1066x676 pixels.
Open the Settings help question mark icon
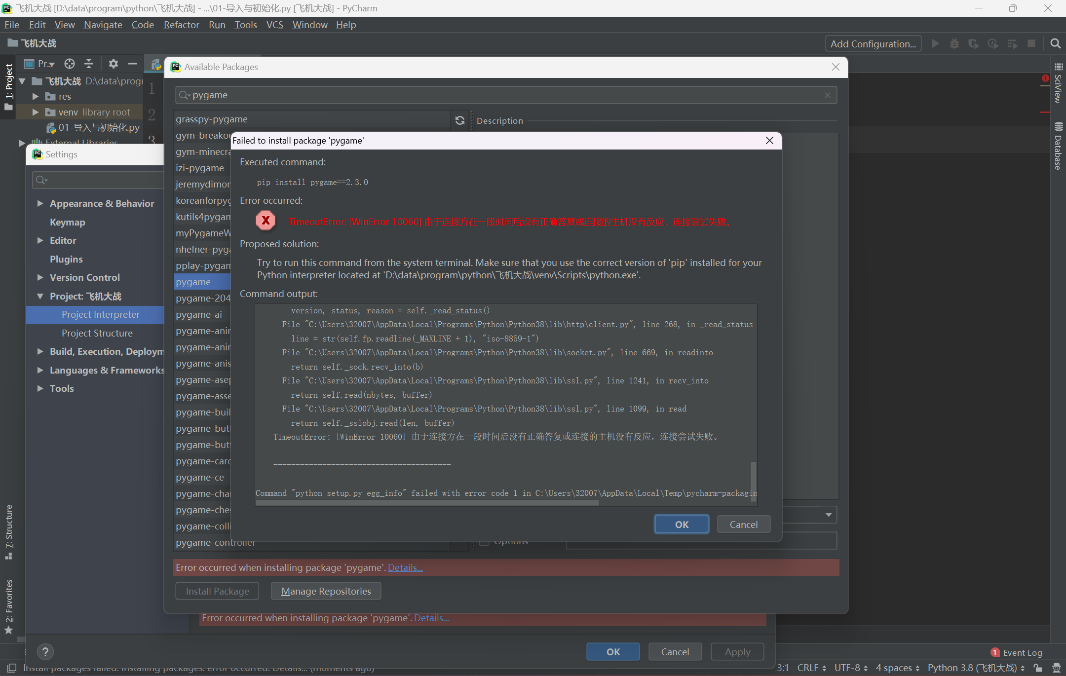click(45, 652)
